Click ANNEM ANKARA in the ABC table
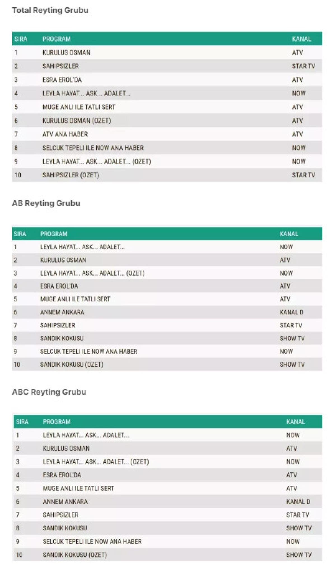 65,501
